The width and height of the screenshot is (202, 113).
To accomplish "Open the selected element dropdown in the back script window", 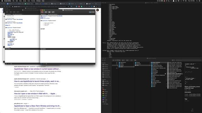I will tap(18, 14).
